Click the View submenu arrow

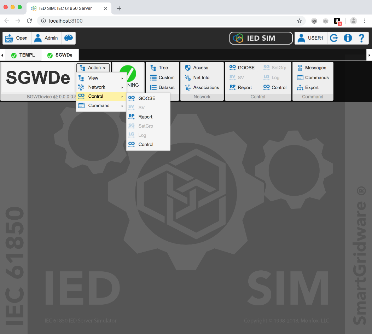click(x=122, y=78)
